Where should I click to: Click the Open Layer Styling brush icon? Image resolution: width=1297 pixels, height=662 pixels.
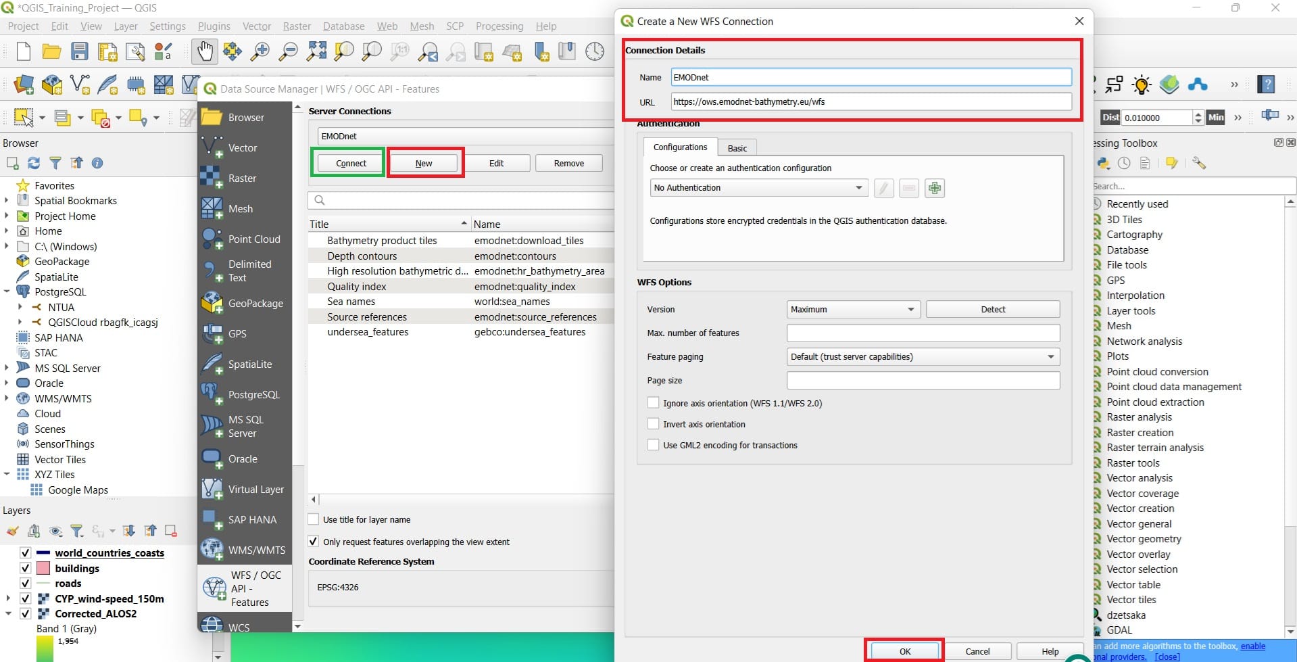(x=12, y=531)
